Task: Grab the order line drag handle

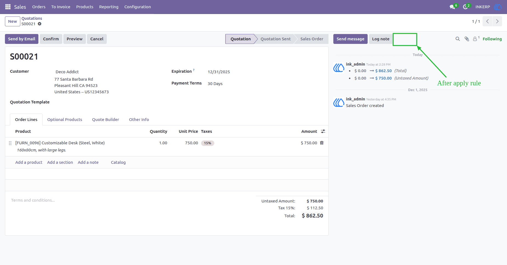Action: [10, 143]
